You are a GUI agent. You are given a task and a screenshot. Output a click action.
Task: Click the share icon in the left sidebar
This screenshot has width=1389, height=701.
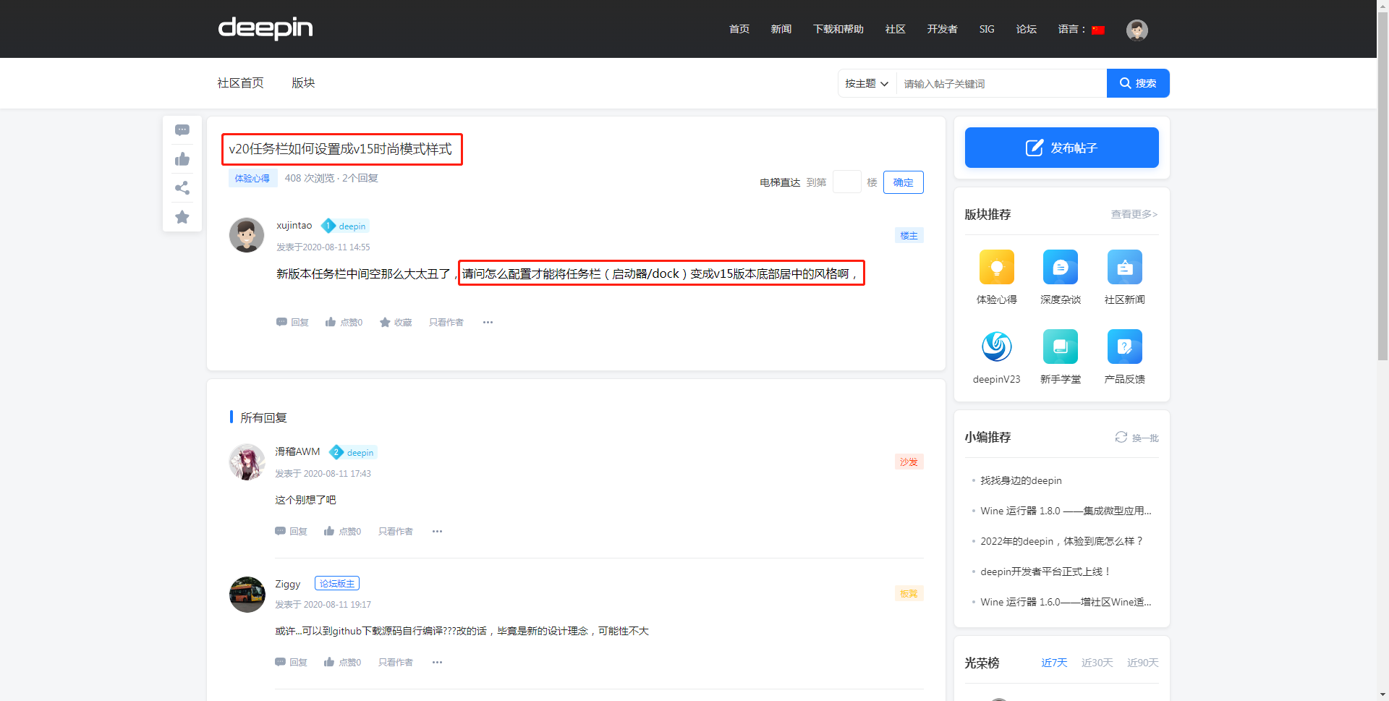pyautogui.click(x=182, y=188)
